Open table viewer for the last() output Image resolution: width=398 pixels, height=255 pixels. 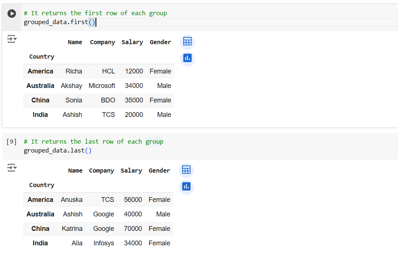point(186,170)
